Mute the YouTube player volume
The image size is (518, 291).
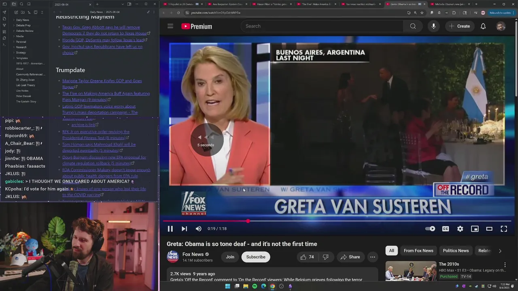[198, 229]
